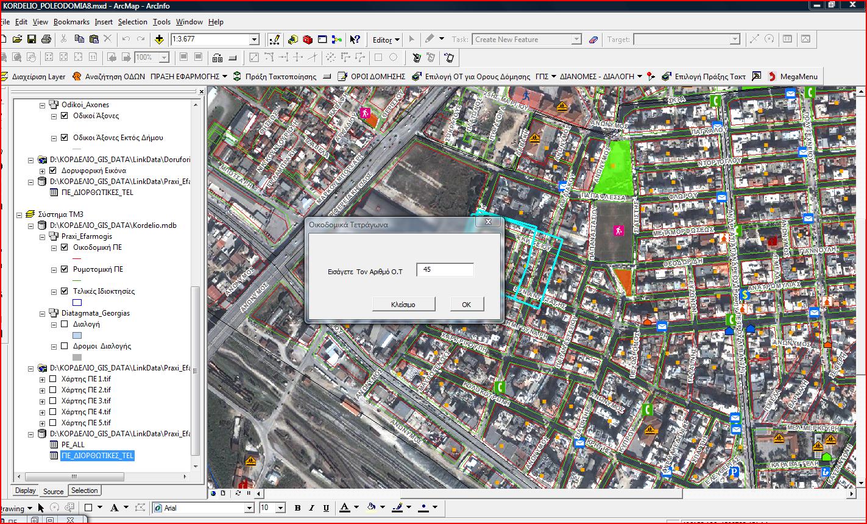
Task: Open ΔΙΑΝΟΜΕΣ - ΔΙΑΛΟΓΗ dropdown
Action: (x=601, y=76)
